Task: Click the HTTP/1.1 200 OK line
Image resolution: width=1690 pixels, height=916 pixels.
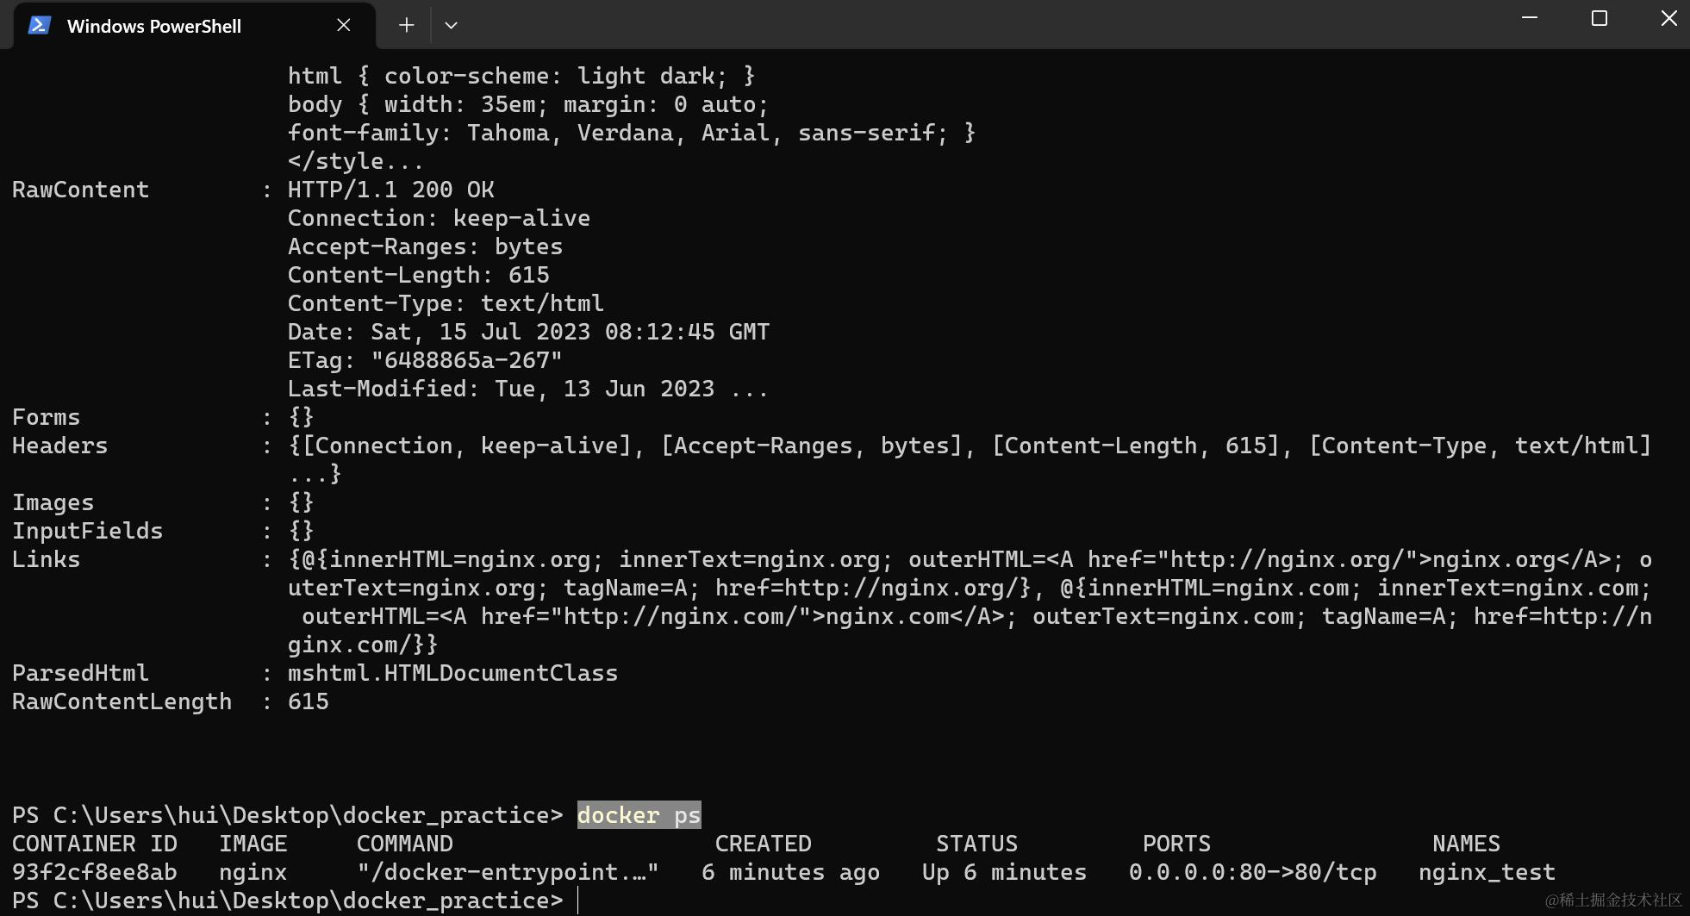Action: point(390,190)
